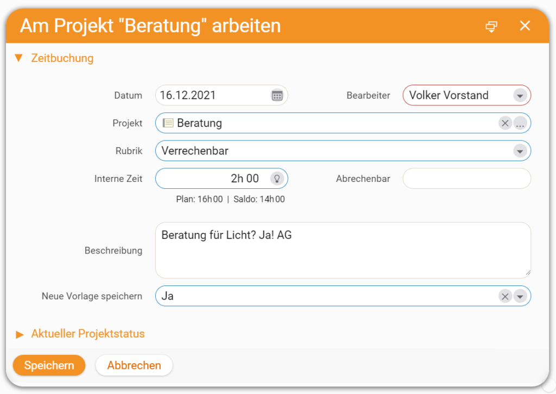The height and width of the screenshot is (394, 556).
Task: Focus the Abrechenbar input field
Action: [x=466, y=179]
